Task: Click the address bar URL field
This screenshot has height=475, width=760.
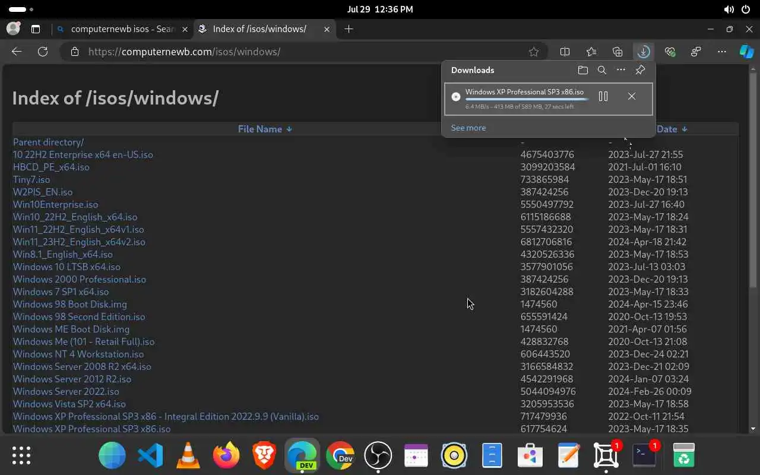Action: pos(303,52)
